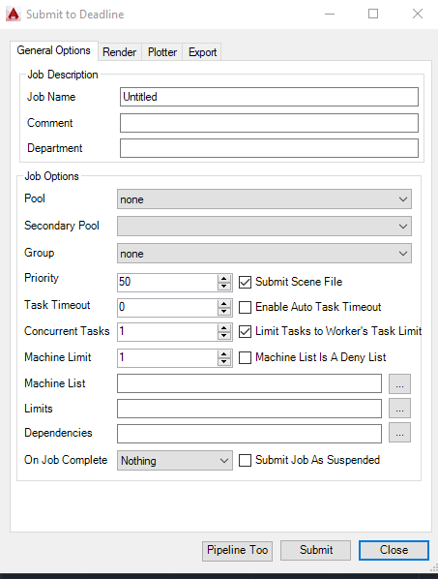The width and height of the screenshot is (438, 579).
Task: Increase Machine Limit with up arrow
Action: coord(223,353)
